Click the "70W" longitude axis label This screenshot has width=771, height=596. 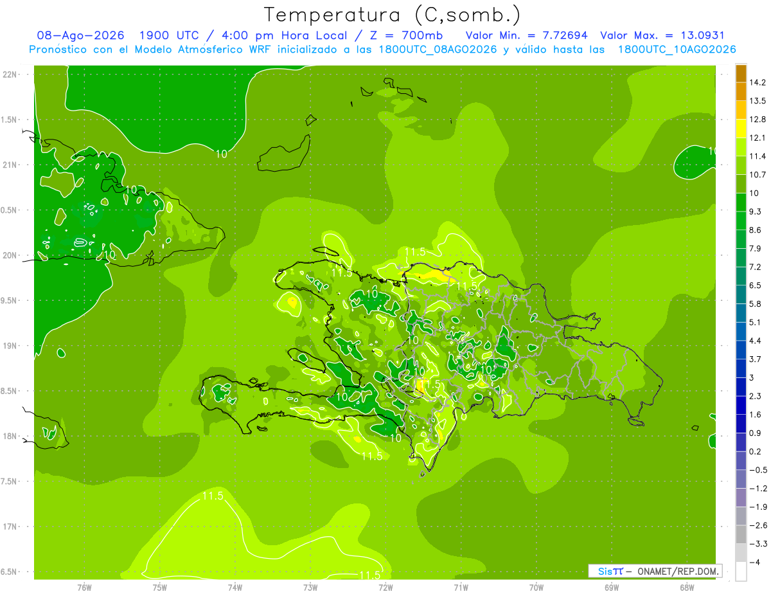(x=536, y=587)
